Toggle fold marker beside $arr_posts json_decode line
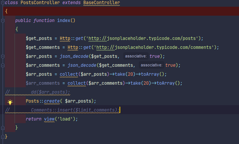 [x=3, y=56]
